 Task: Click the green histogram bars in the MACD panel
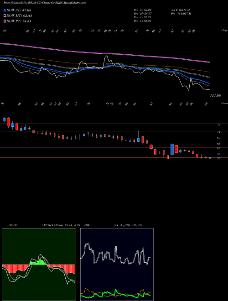click(38, 262)
